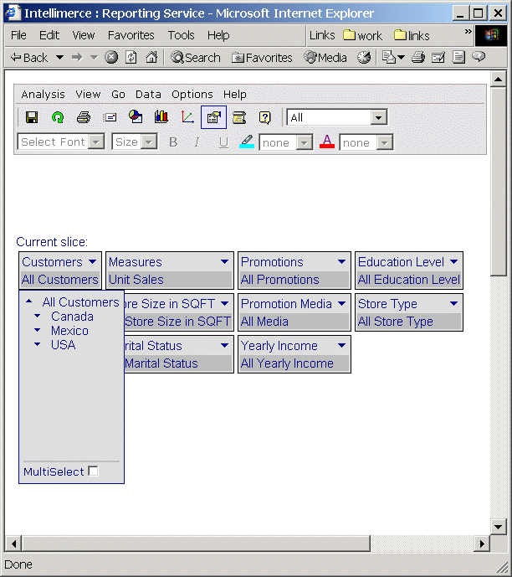Open the browser File menu

pos(18,35)
